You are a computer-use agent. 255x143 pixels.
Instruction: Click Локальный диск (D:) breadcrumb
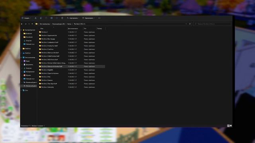click(59, 24)
